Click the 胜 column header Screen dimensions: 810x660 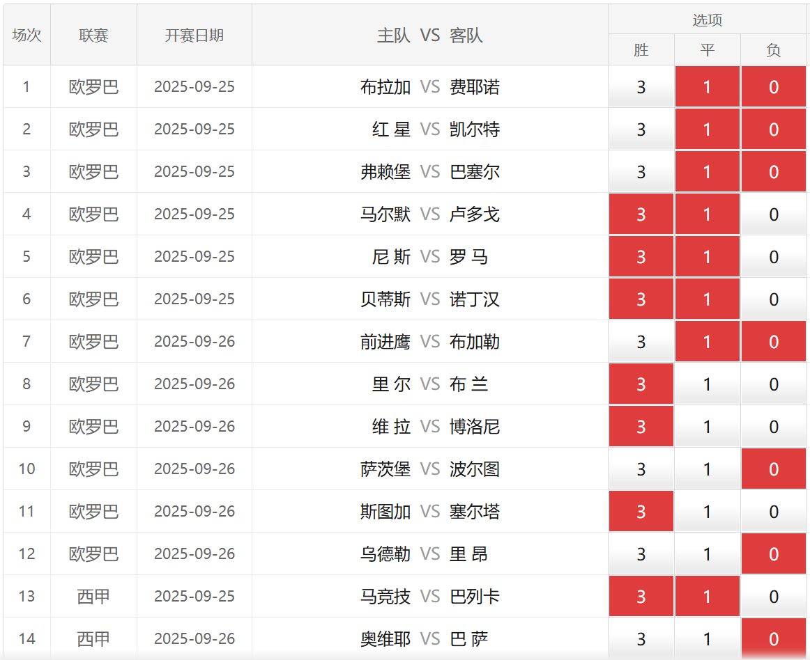tap(641, 50)
